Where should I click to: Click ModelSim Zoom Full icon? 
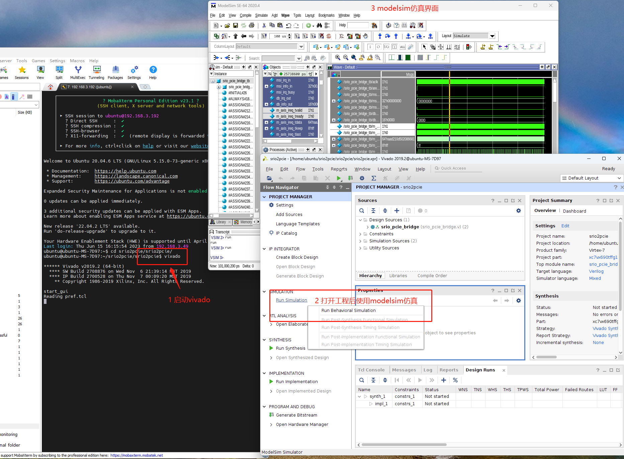coord(354,58)
